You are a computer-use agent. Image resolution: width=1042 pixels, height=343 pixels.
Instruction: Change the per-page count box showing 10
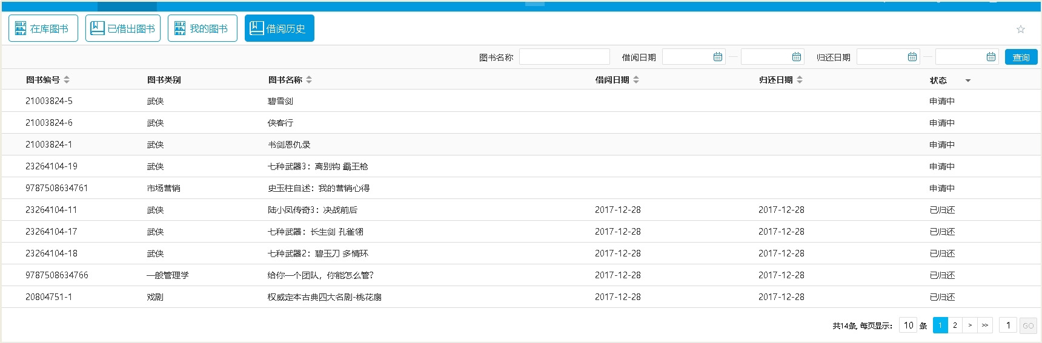[x=908, y=325]
